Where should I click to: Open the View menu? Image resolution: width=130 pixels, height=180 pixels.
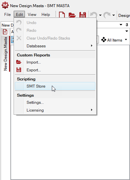pyautogui.click(x=32, y=15)
